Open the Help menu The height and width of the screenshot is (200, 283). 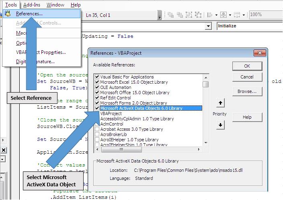tap(76, 5)
